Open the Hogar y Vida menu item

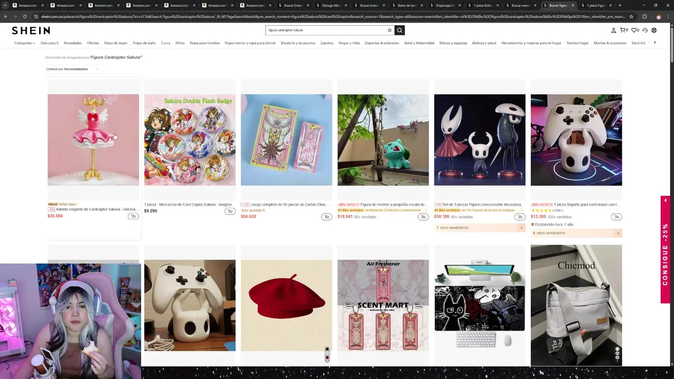click(349, 43)
